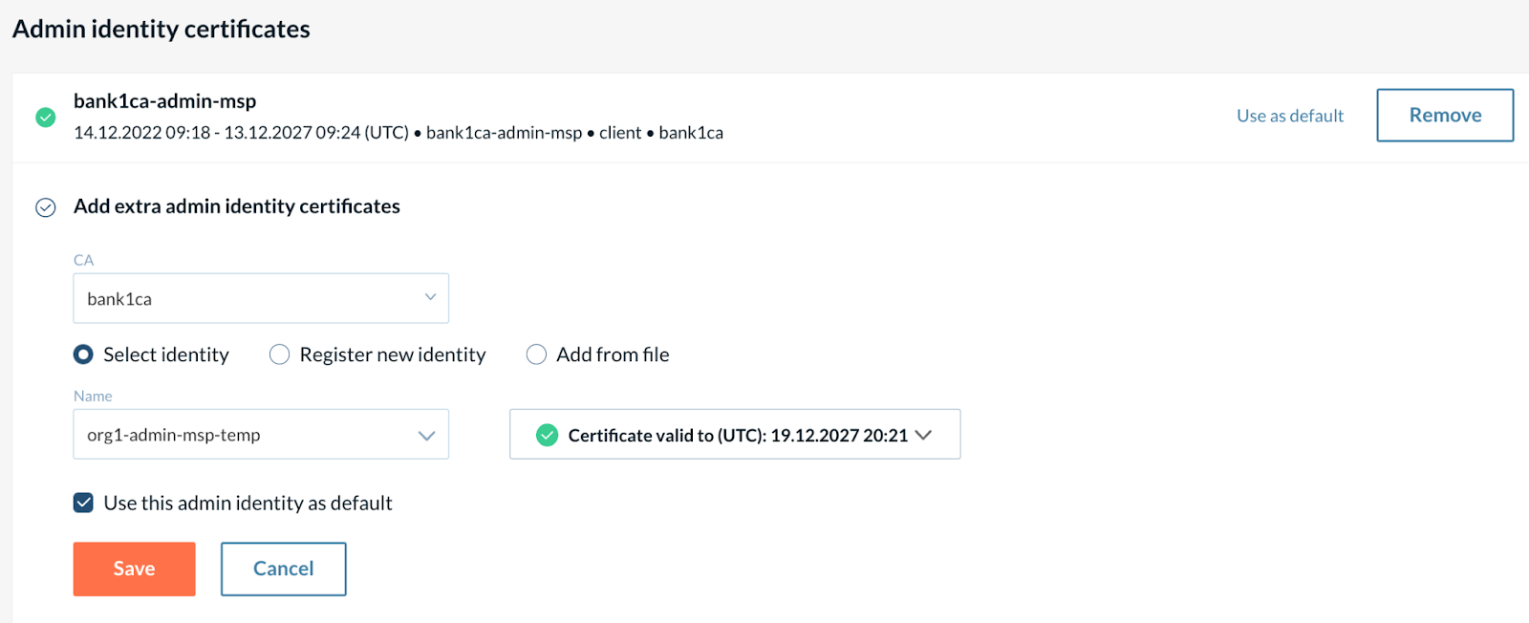
Task: Click the circled check icon next to Add extra admin identity certificates
Action: (45, 206)
